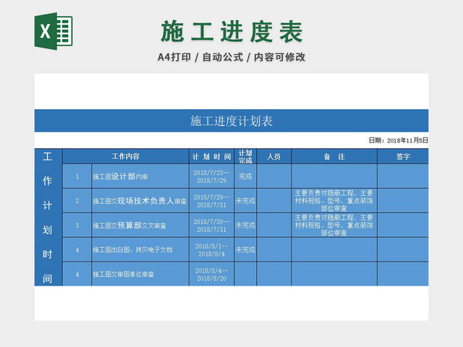Click the green Excel logo icon
This screenshot has width=463, height=347.
(54, 31)
